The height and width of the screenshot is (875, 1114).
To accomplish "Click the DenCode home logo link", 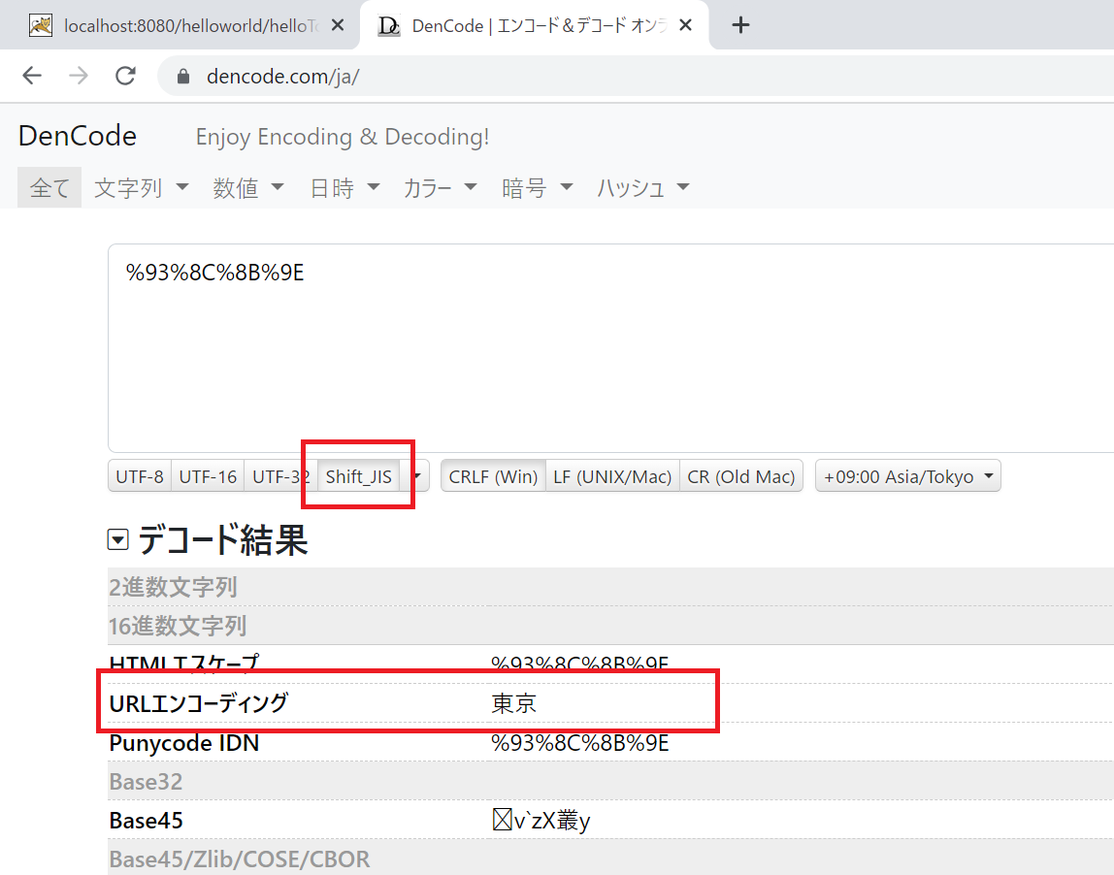I will (x=77, y=136).
